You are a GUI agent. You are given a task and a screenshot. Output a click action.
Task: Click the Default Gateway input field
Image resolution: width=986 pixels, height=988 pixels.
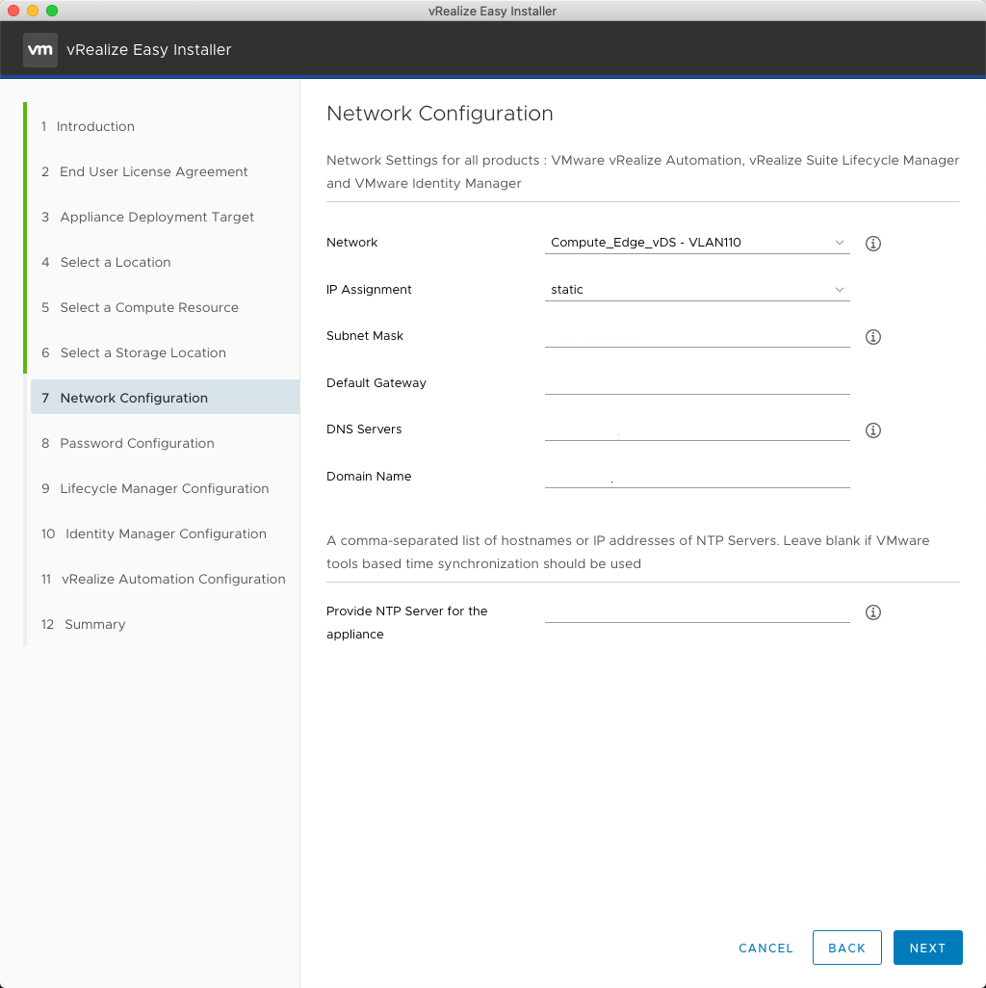click(697, 383)
